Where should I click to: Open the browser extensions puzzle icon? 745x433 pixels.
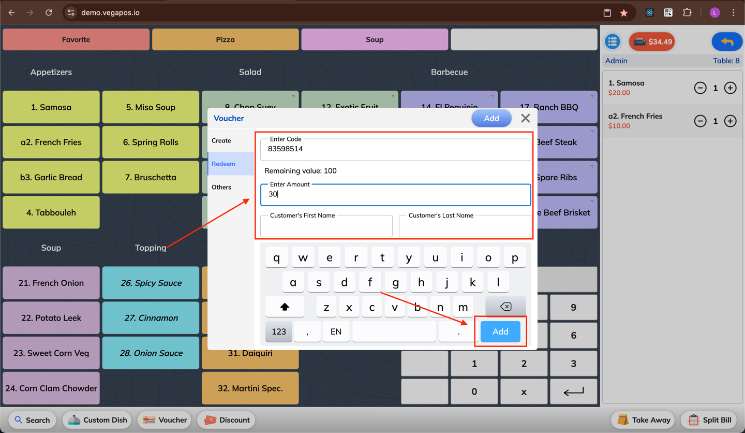coord(687,13)
